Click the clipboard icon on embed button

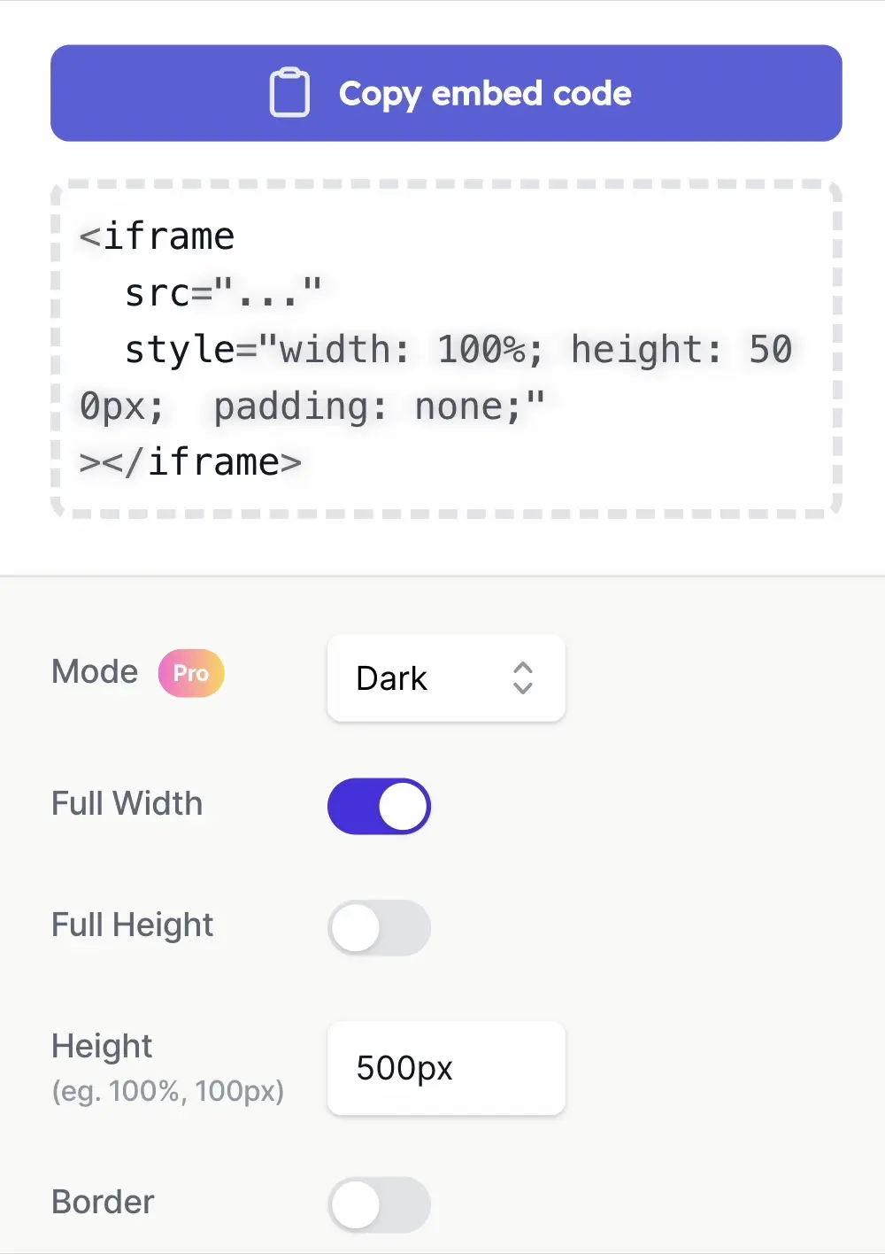click(x=289, y=93)
